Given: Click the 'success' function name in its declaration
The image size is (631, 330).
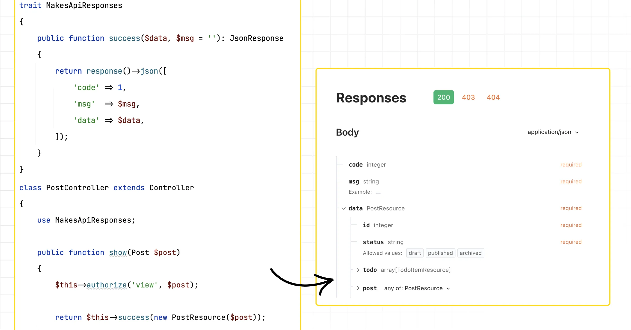Looking at the screenshot, I should point(125,38).
